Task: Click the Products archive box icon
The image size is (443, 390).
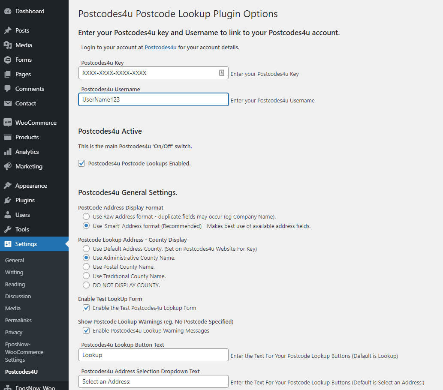Action: (x=8, y=137)
